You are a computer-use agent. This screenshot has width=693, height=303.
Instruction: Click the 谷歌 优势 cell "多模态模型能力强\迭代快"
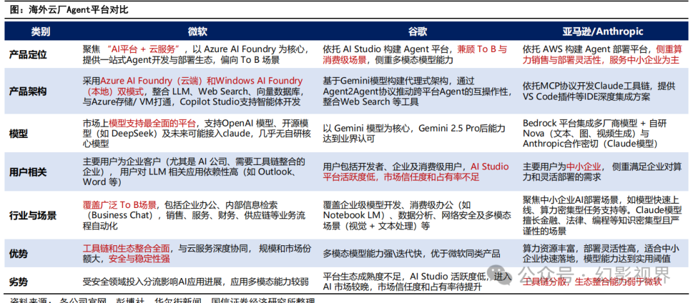point(411,254)
